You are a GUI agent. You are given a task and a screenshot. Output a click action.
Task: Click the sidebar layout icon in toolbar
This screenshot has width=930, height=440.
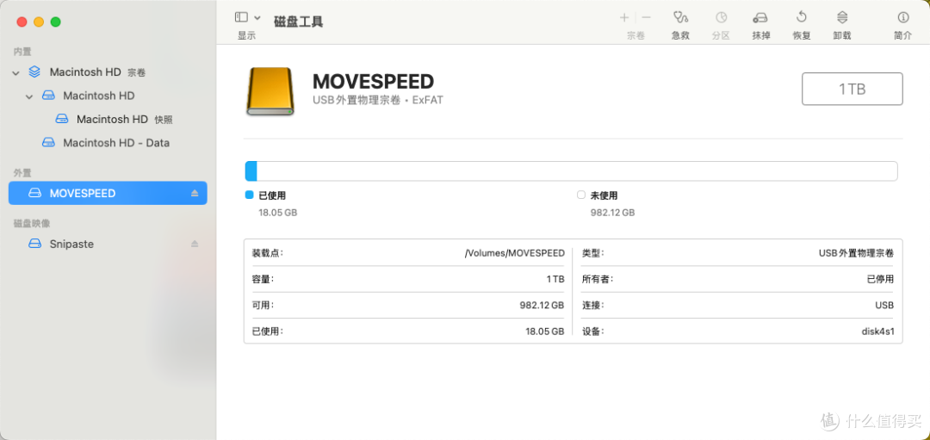point(241,17)
